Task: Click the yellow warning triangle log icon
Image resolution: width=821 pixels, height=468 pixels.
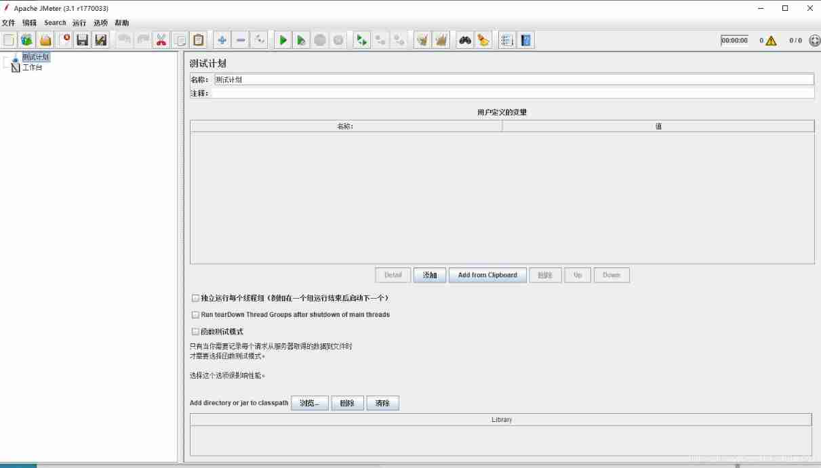Action: pyautogui.click(x=771, y=41)
